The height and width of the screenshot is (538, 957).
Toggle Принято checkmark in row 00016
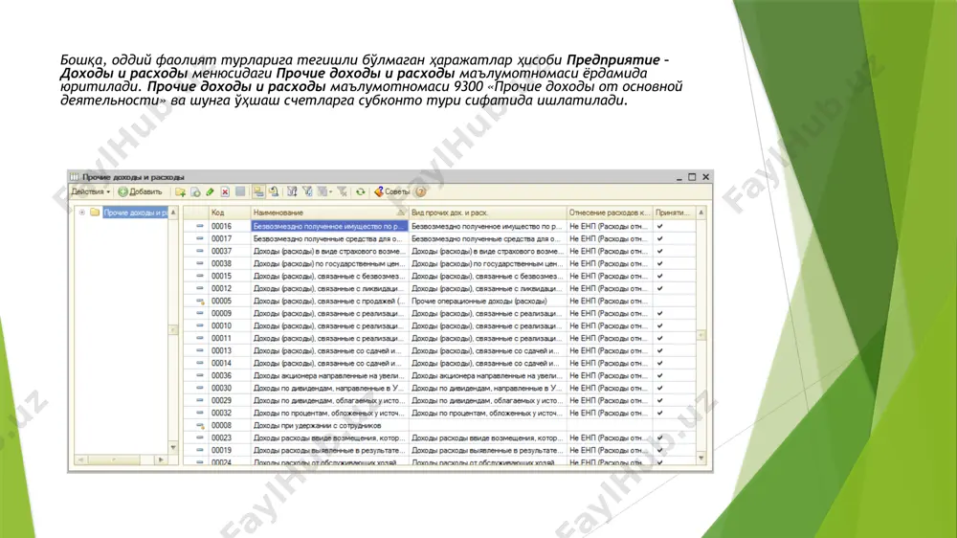click(x=659, y=226)
